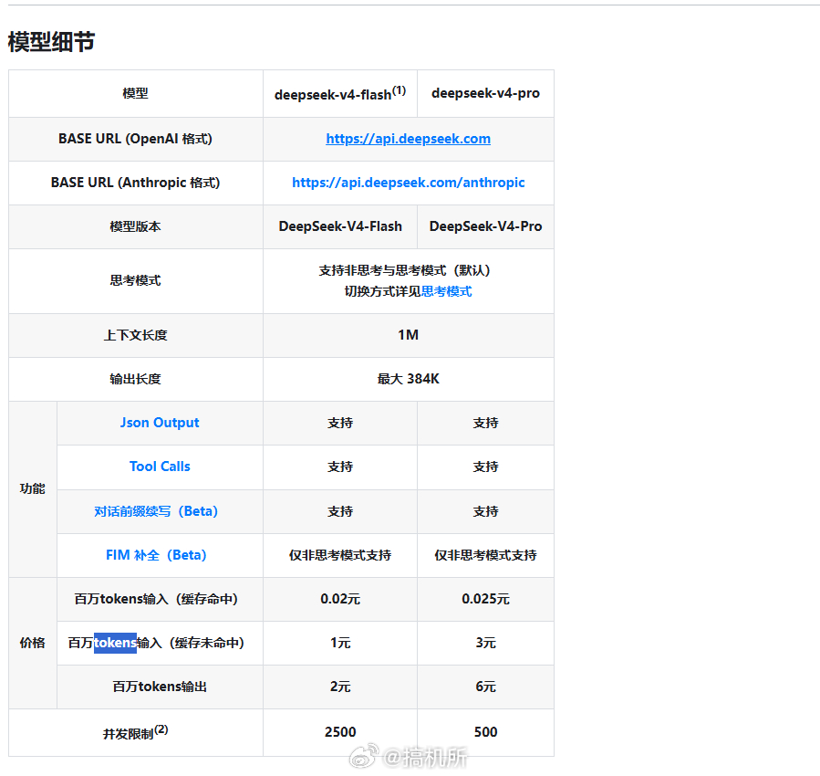Click the DeepSeek-V4-Flash version cell
The width and height of the screenshot is (820, 776).
340,226
